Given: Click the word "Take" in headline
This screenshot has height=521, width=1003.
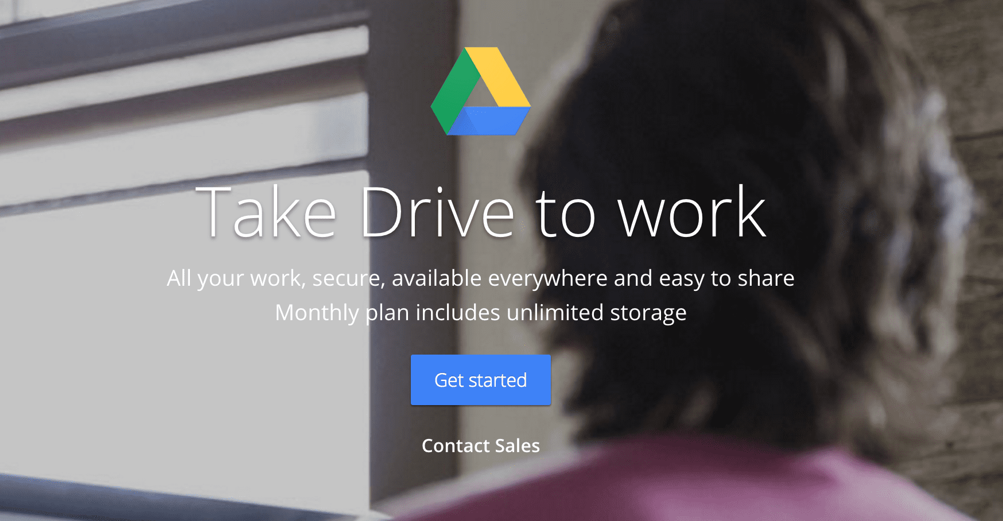Looking at the screenshot, I should tap(266, 211).
